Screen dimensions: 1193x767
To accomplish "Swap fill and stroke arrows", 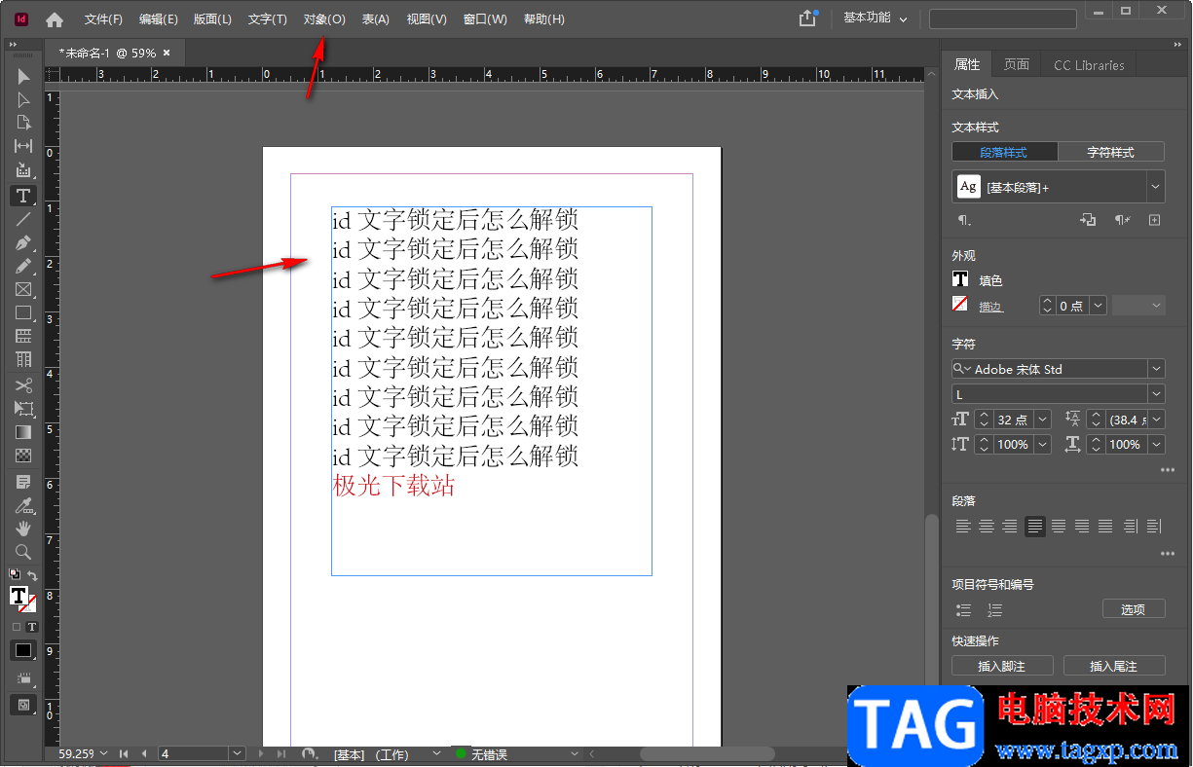I will coord(32,575).
